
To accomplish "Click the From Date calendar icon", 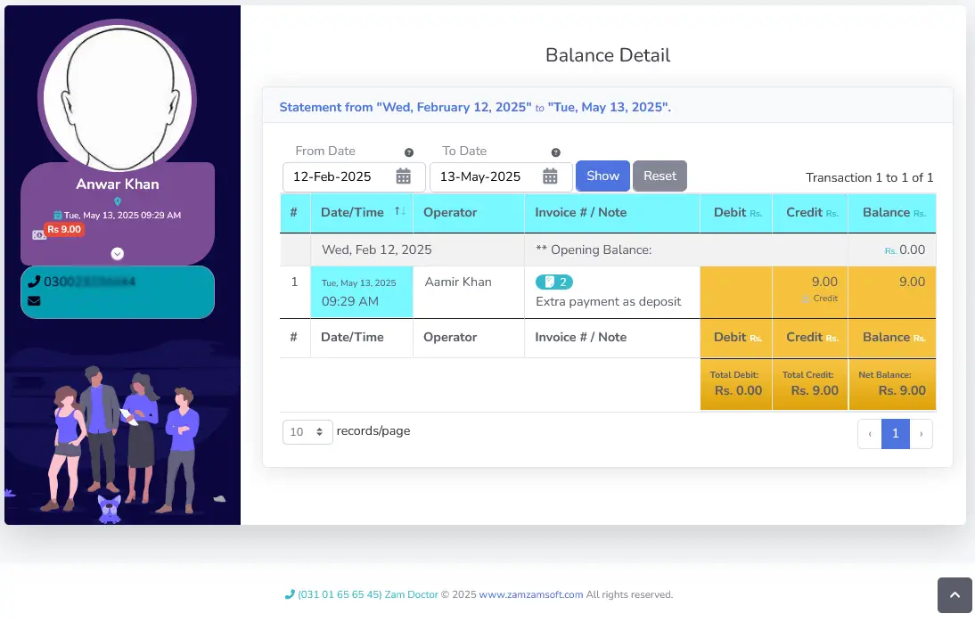I will (404, 176).
